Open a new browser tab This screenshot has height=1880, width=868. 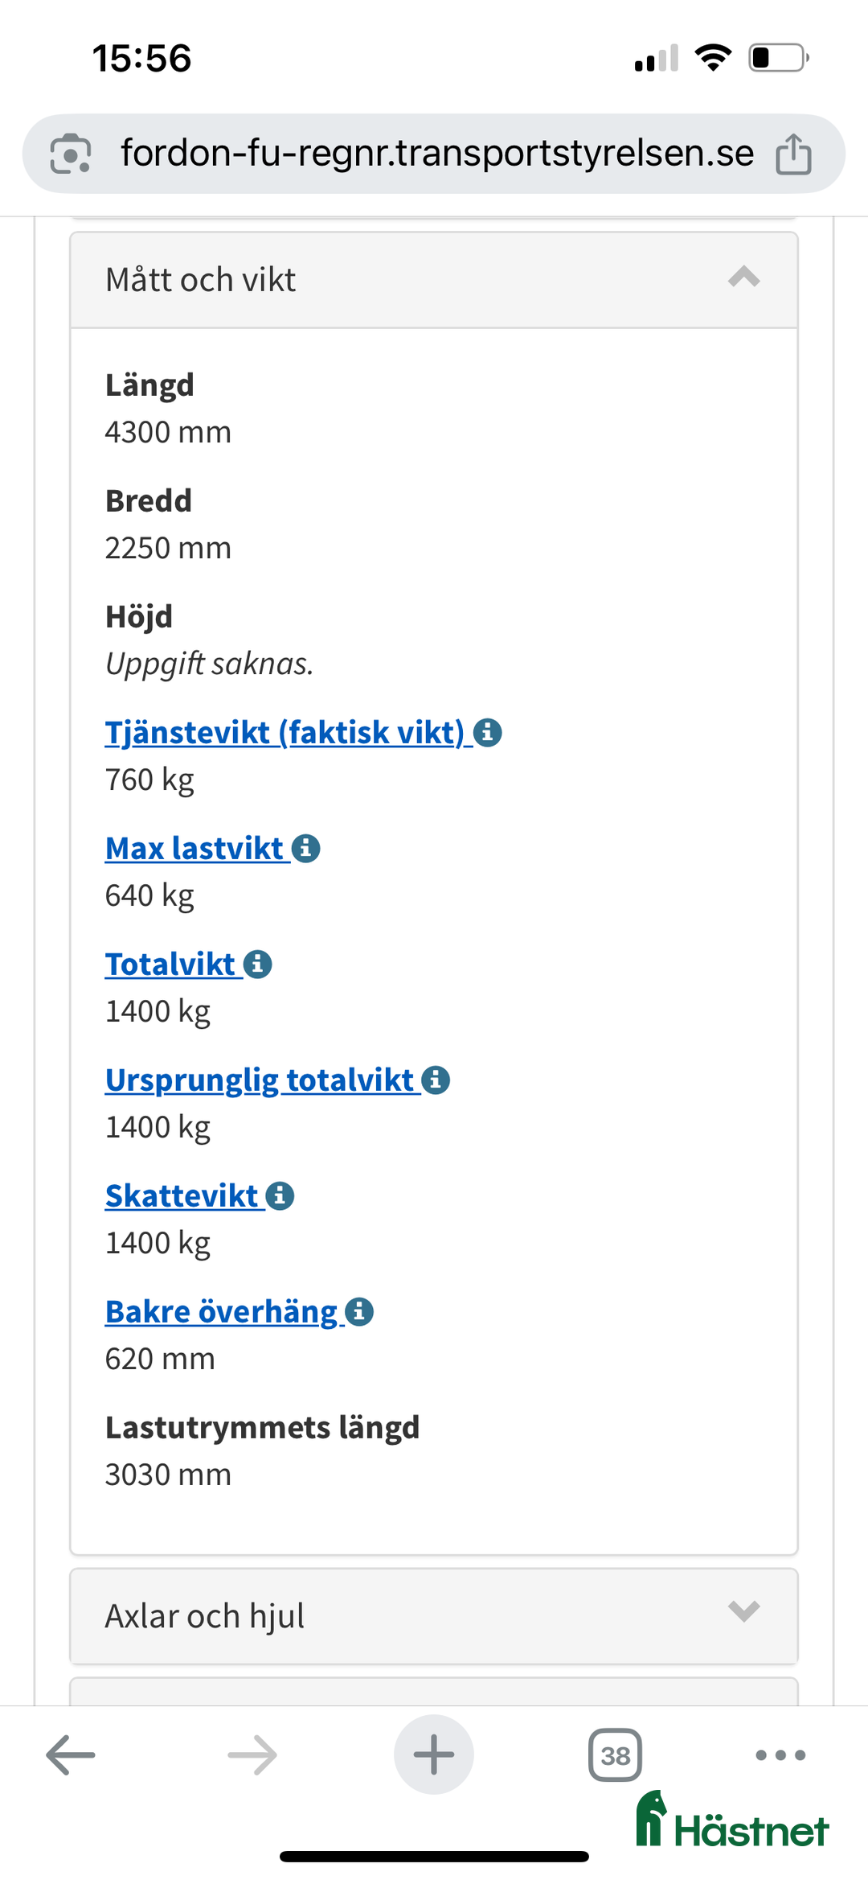point(433,1754)
